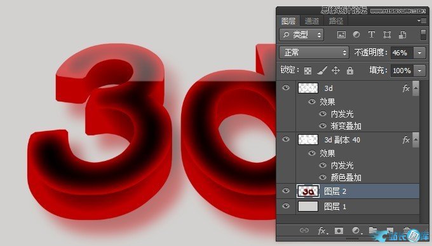Toggle 内发光 effect eye under 3d layer
The image size is (432, 246).
323,114
